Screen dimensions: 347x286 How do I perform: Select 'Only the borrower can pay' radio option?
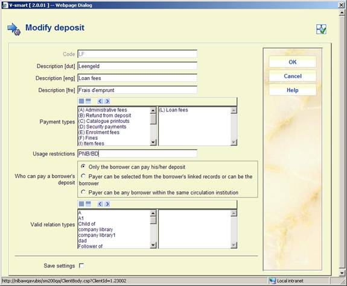pyautogui.click(x=83, y=166)
